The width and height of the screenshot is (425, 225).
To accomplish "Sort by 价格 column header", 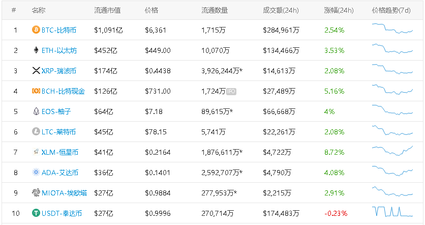I will click(151, 10).
